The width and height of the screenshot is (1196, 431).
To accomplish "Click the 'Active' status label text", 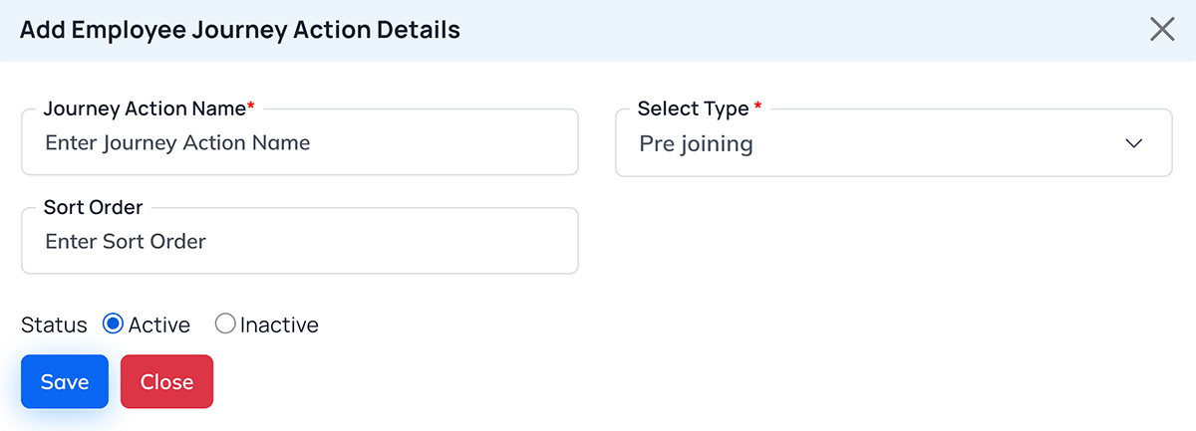I will (x=159, y=324).
